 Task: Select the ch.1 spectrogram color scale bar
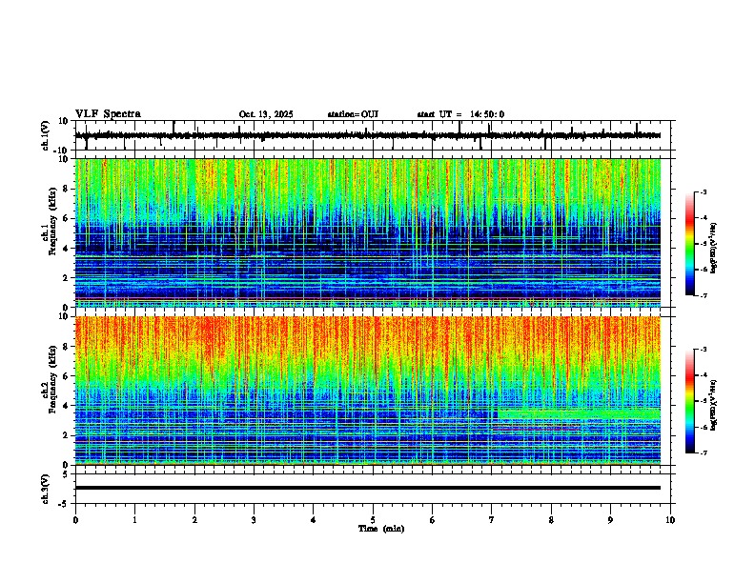(689, 244)
